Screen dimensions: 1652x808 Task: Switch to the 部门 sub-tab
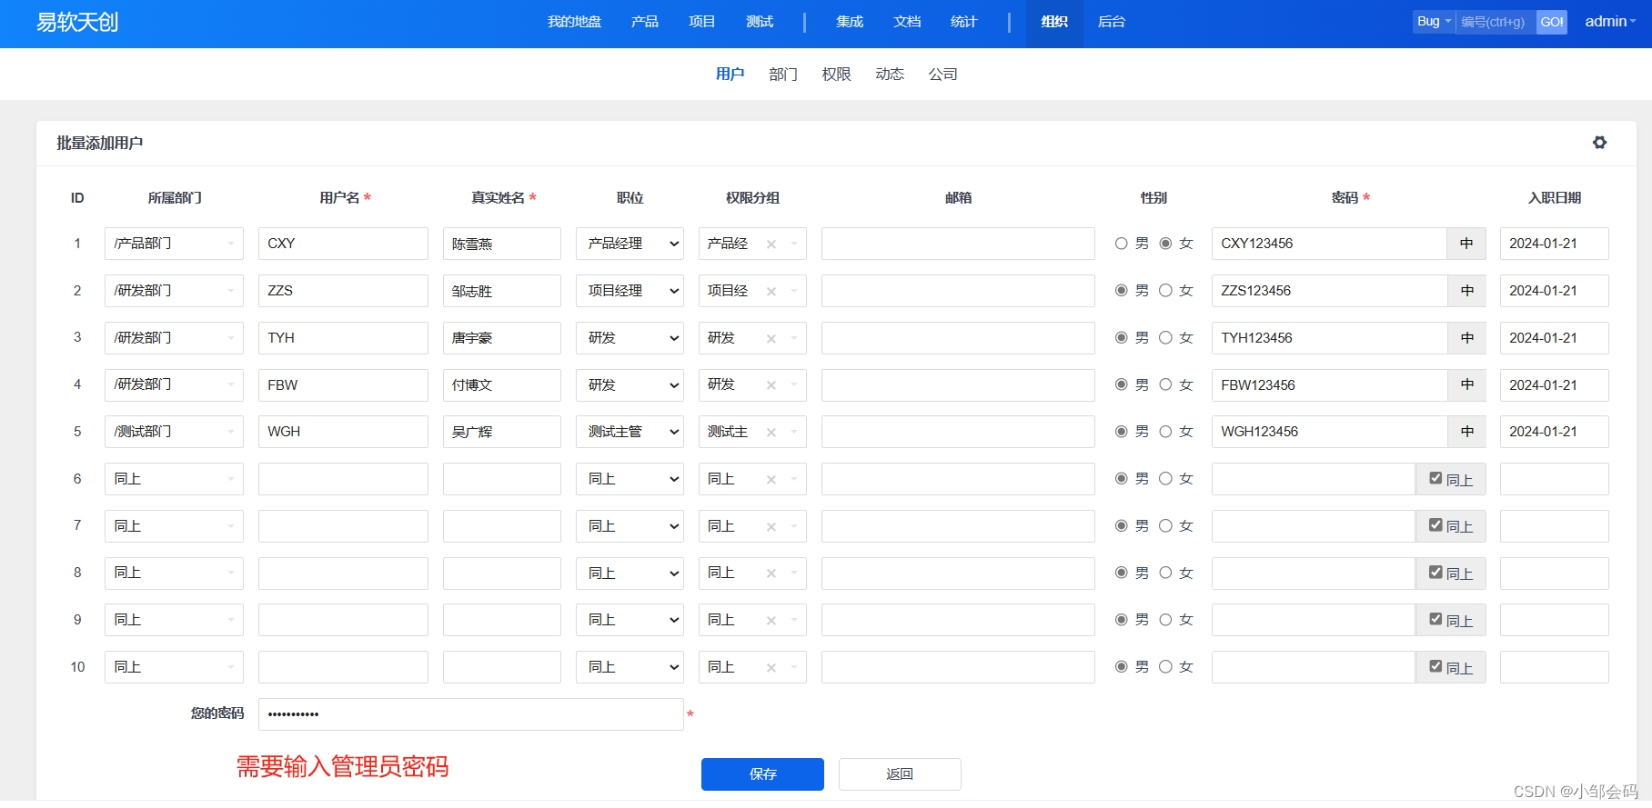point(783,75)
